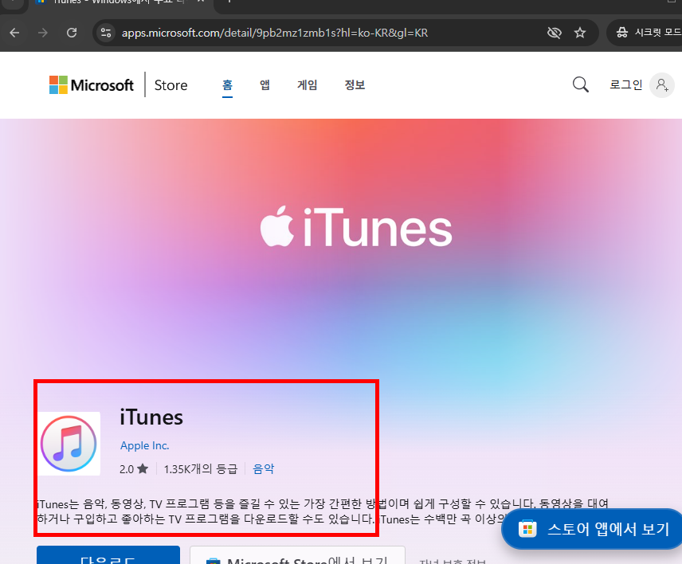Screen dimensions: 682x564
Task: Click the 다운로드 button
Action: tap(108, 558)
